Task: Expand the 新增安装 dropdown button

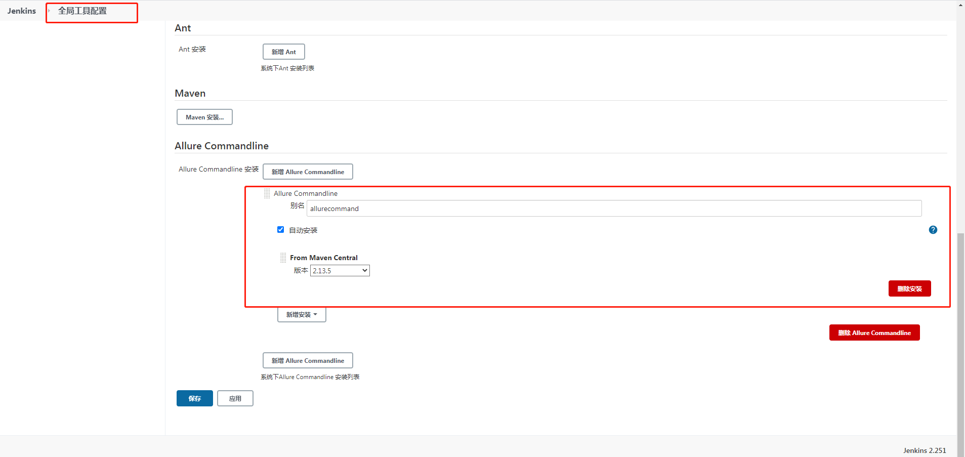Action: point(302,315)
